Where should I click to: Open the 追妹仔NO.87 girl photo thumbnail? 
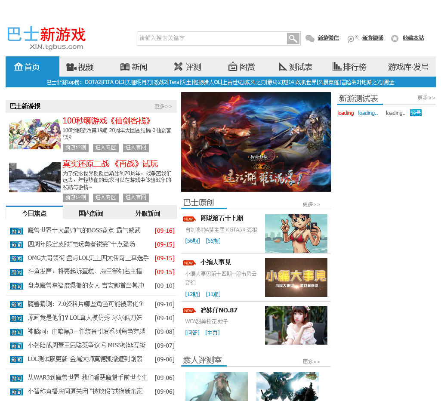click(x=296, y=325)
